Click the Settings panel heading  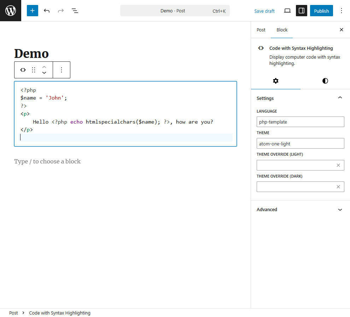265,98
